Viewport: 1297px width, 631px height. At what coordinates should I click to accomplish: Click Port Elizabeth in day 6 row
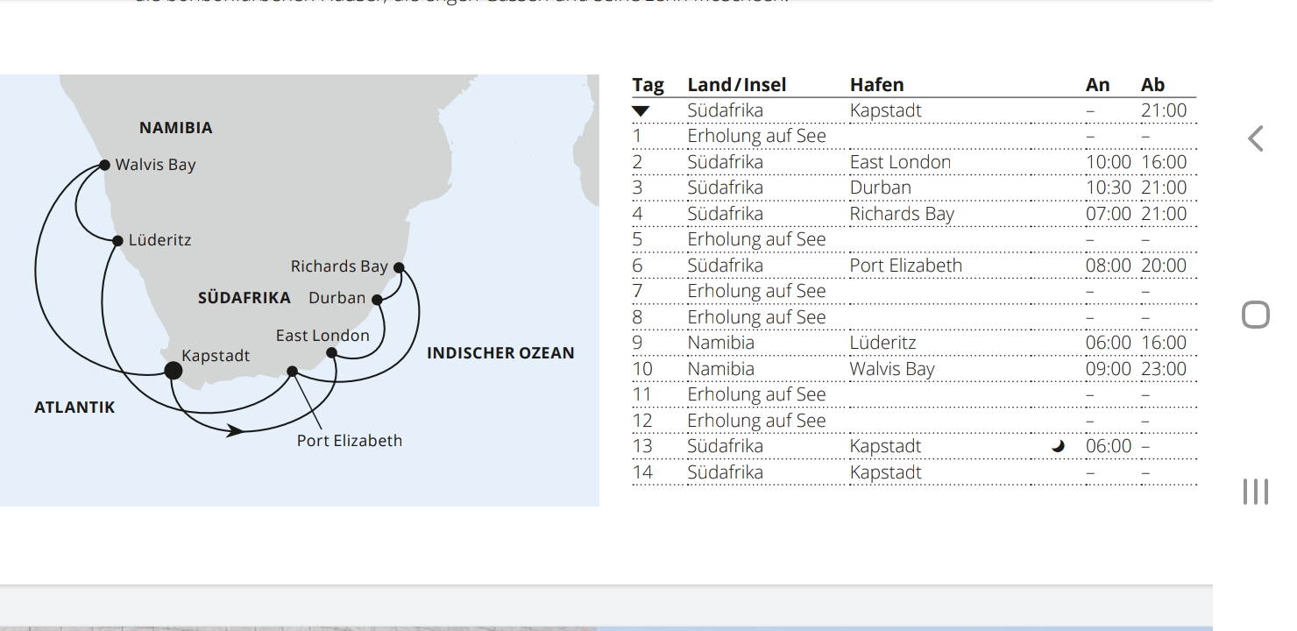(x=905, y=266)
